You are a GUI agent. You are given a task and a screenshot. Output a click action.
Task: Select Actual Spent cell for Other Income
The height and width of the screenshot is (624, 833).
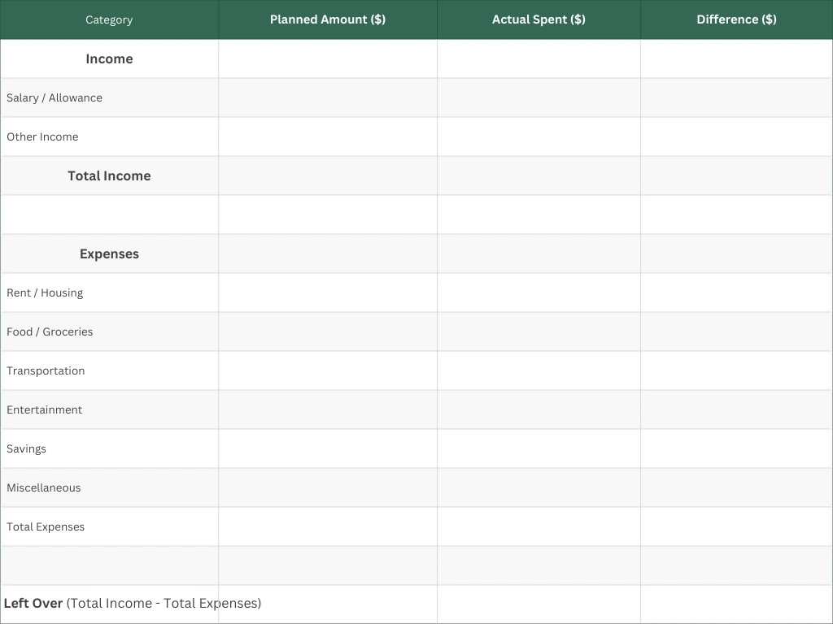click(x=539, y=136)
